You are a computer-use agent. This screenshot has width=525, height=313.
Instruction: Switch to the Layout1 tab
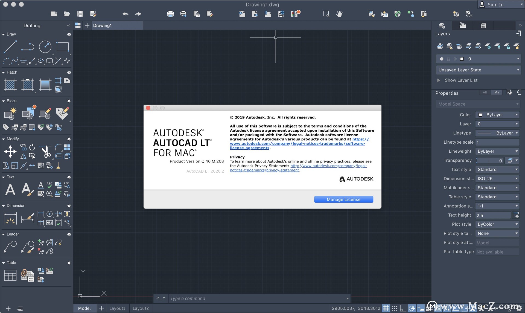point(117,308)
